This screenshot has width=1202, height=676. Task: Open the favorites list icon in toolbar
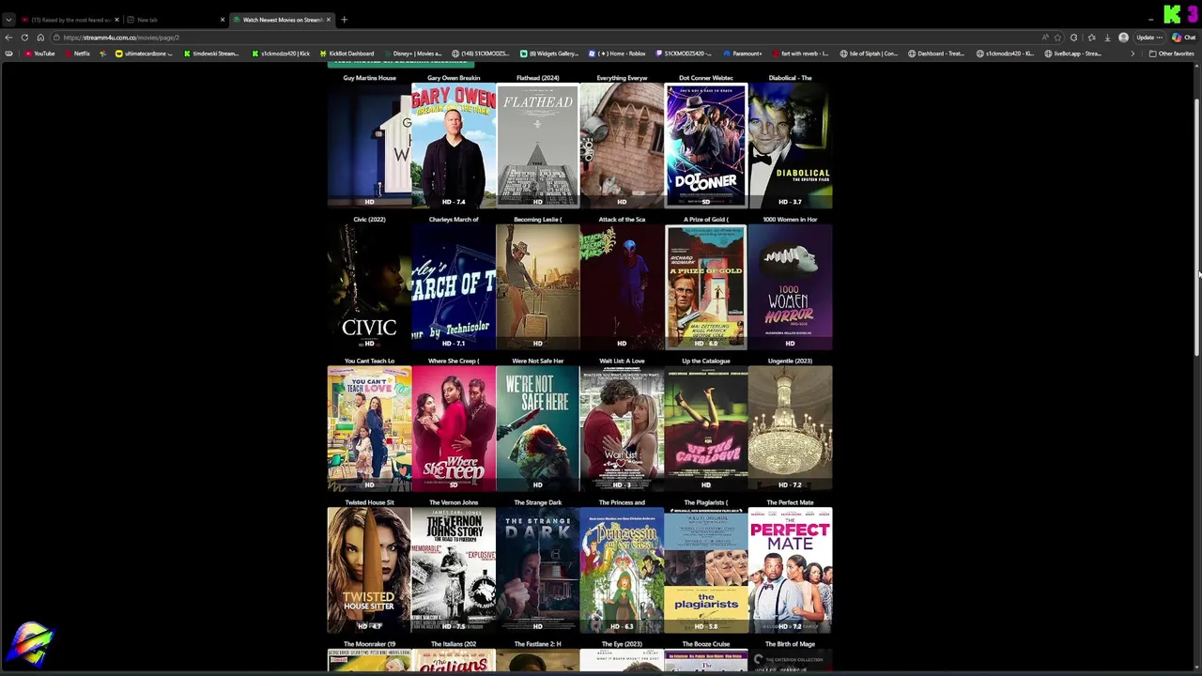tap(1091, 38)
